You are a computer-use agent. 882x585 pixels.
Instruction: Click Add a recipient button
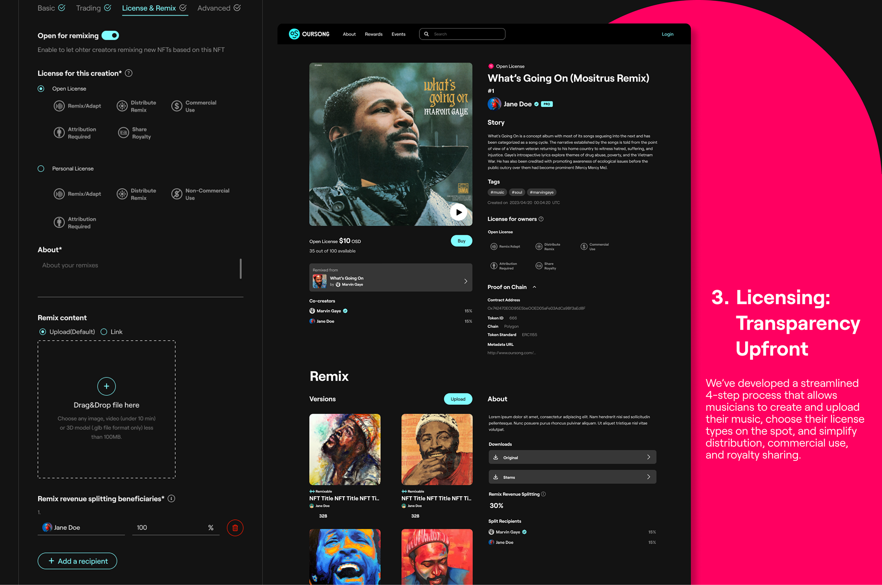pos(77,561)
